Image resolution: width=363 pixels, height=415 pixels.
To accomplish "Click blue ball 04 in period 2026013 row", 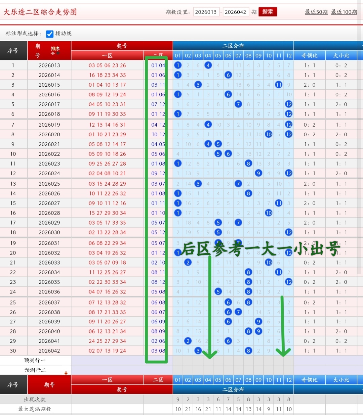I will 208,65.
